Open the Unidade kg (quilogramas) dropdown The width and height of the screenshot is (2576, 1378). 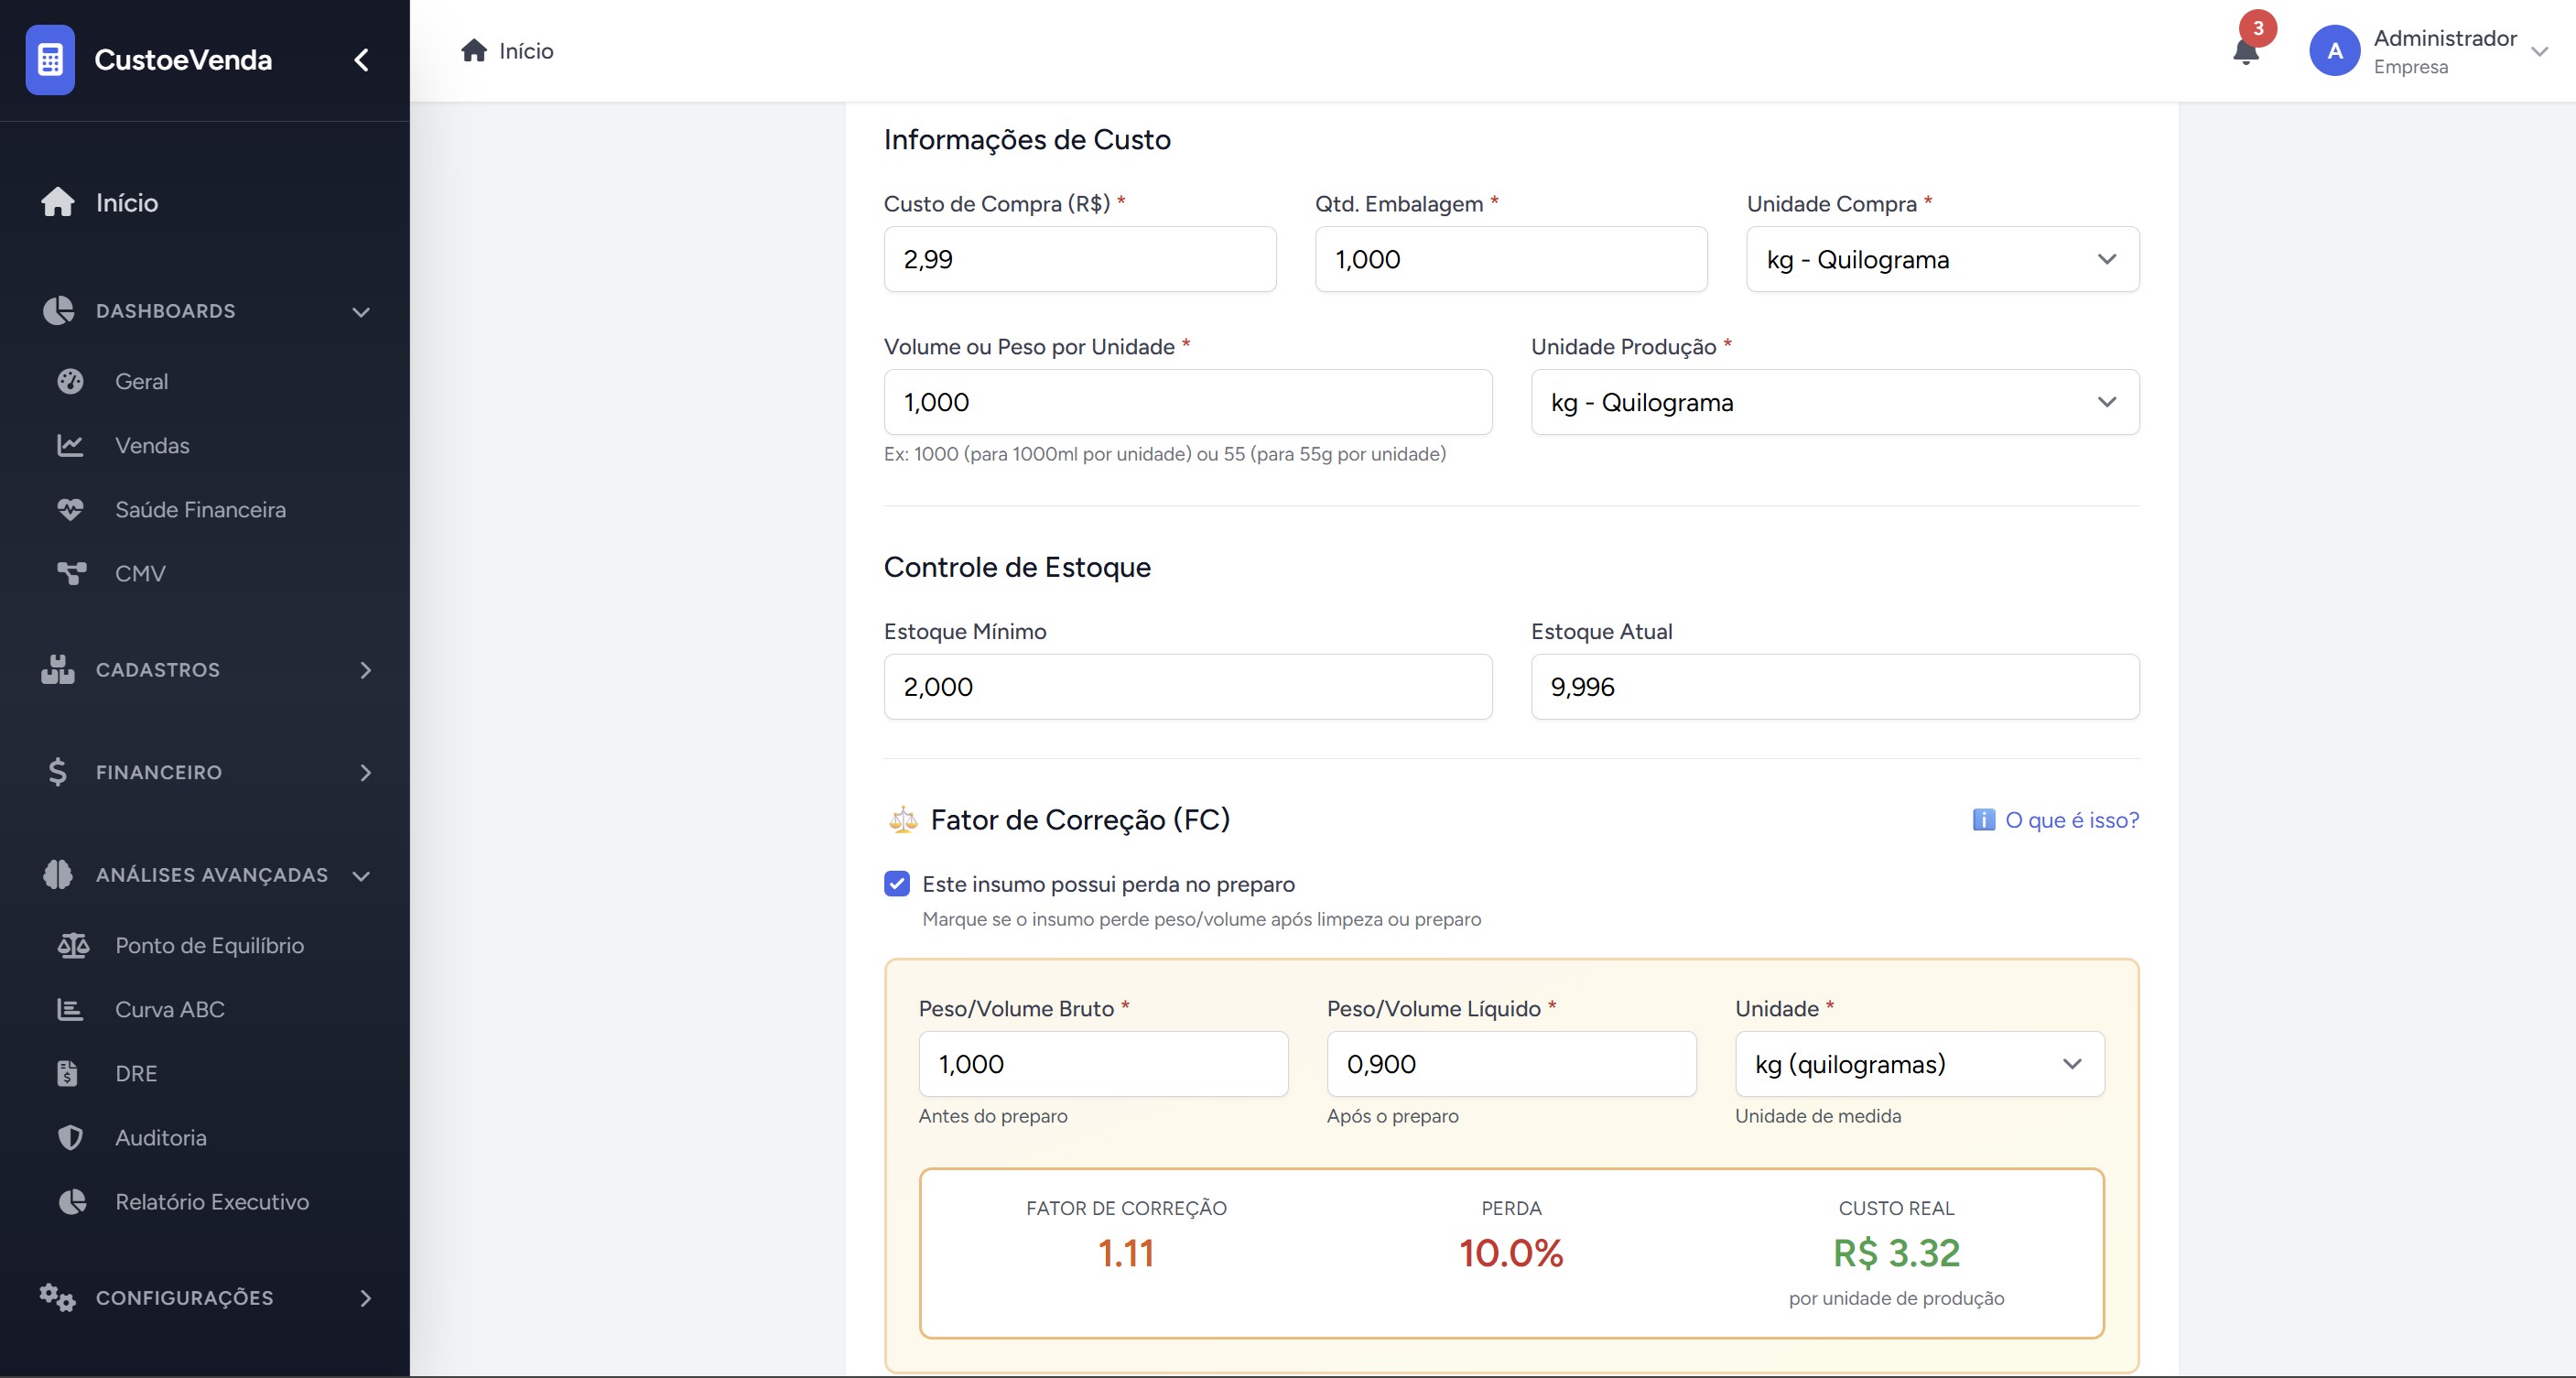coord(1918,1063)
